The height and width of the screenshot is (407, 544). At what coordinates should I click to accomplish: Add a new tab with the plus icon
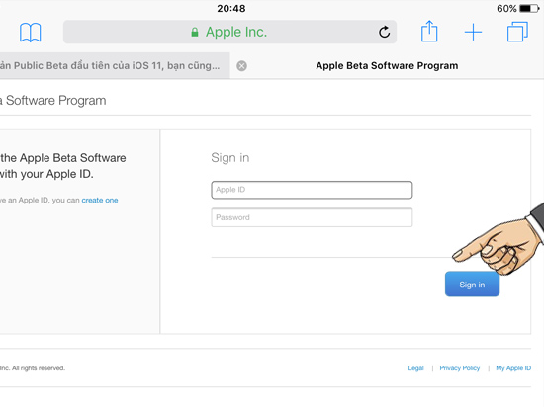click(473, 33)
